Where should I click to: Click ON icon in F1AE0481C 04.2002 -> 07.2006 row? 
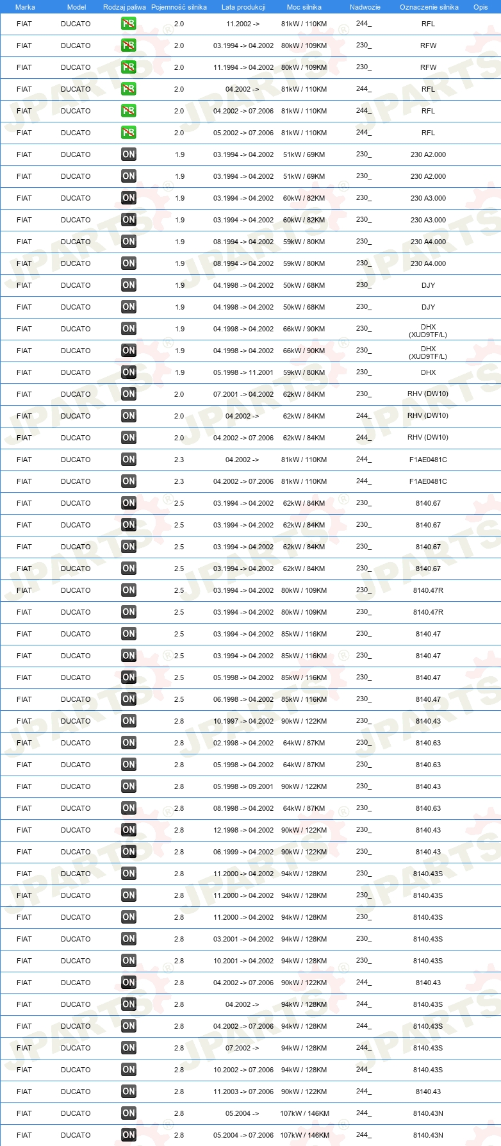129,481
